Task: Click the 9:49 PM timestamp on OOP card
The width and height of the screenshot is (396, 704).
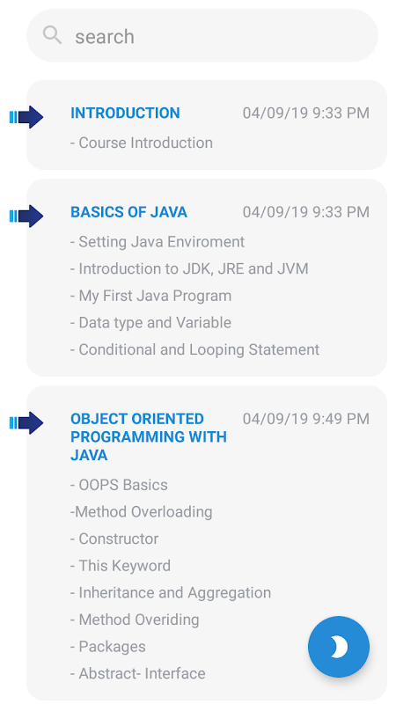Action: coord(341,419)
